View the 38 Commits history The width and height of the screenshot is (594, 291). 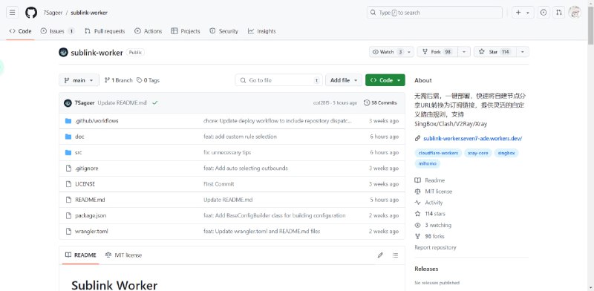click(380, 102)
